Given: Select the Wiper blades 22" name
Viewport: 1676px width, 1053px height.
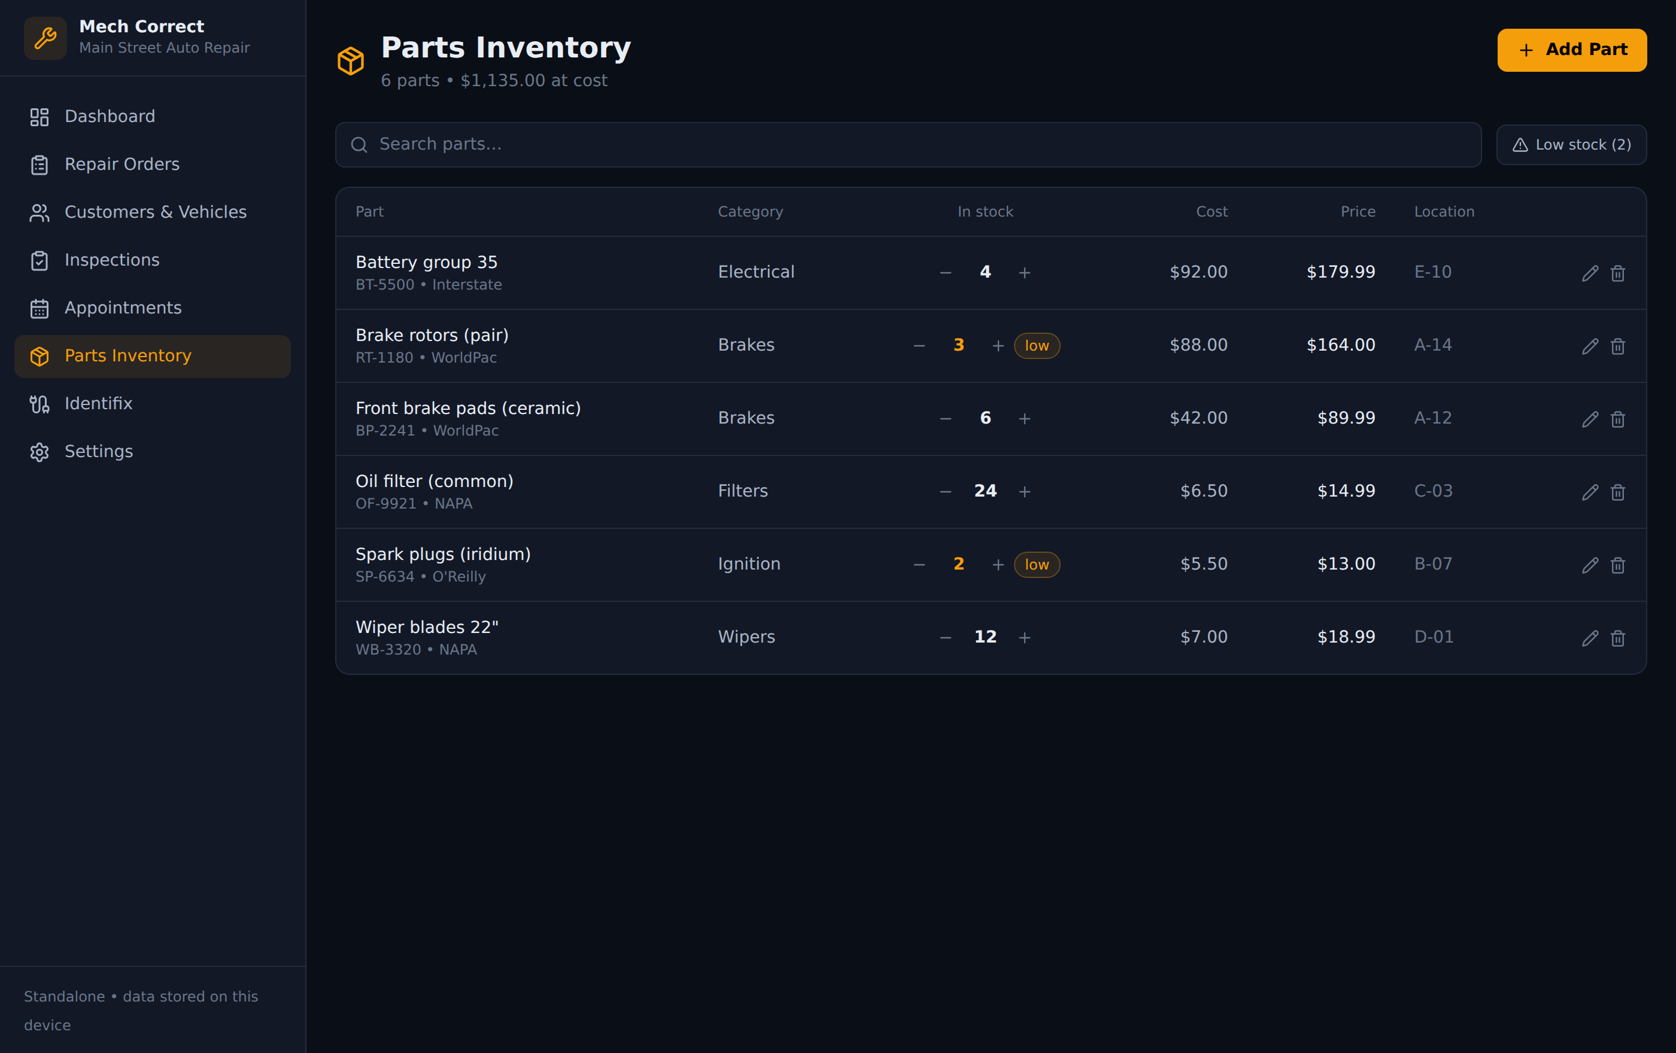Looking at the screenshot, I should pyautogui.click(x=427, y=628).
